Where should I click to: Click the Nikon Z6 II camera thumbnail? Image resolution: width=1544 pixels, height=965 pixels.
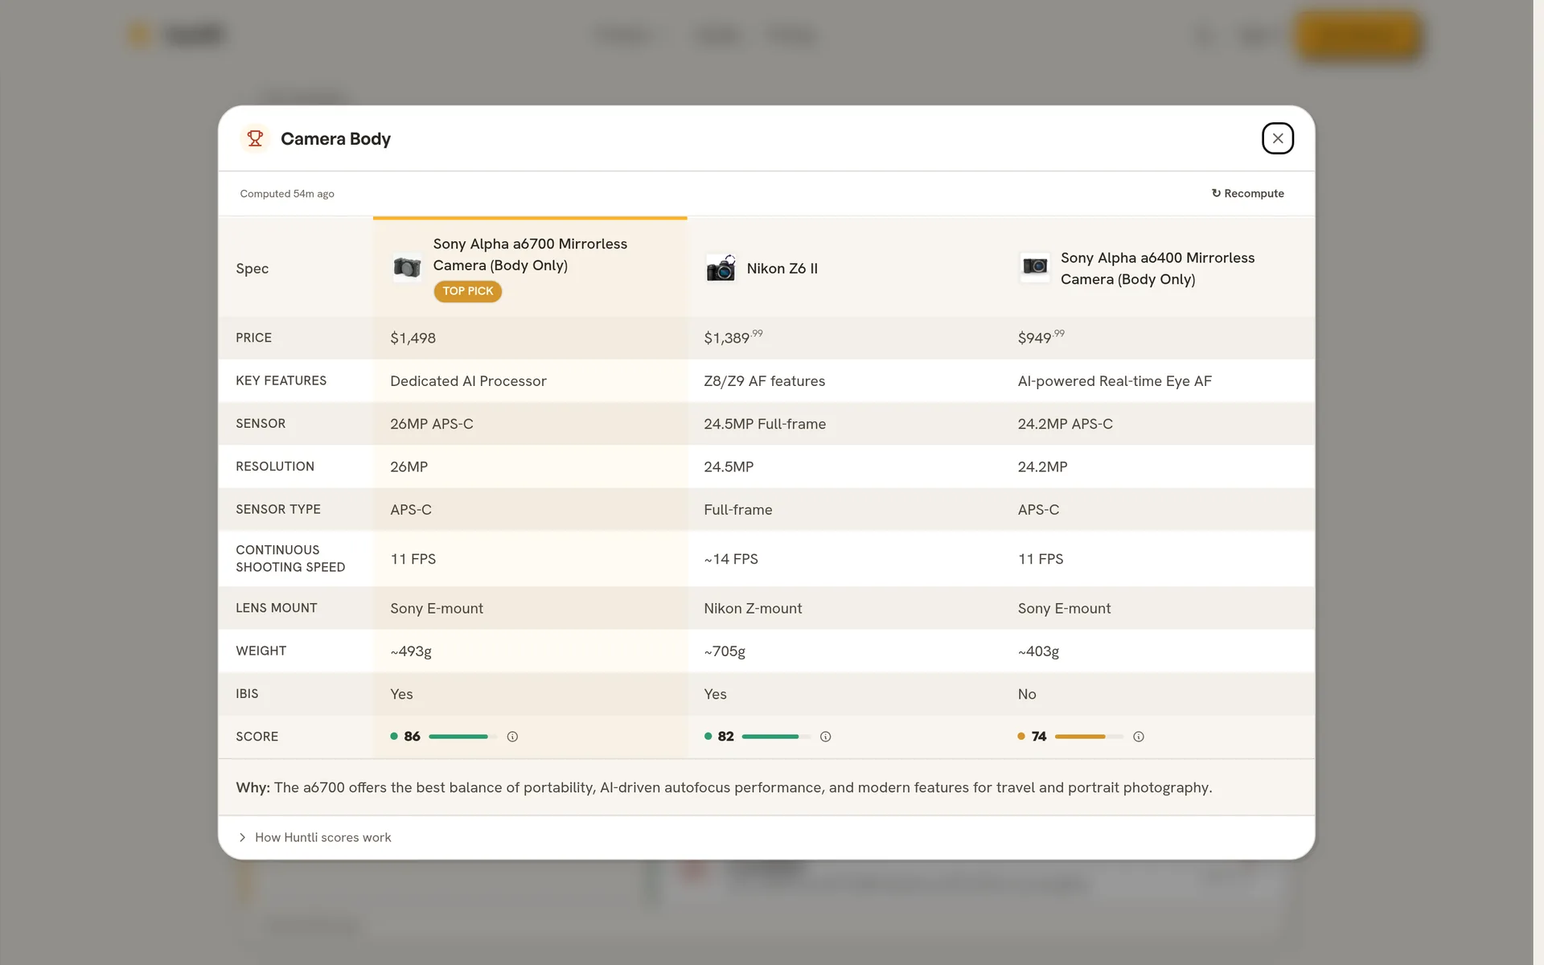[721, 268]
